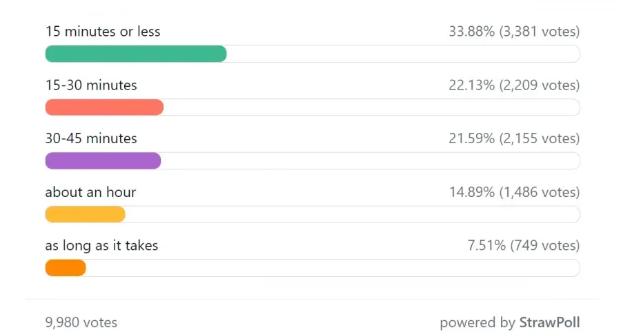Click the 7.51% (749 votes) result text

[x=524, y=246]
